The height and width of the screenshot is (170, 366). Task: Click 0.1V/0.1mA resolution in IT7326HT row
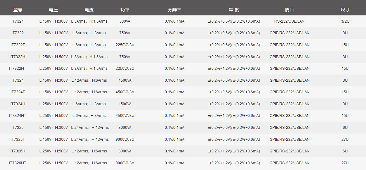[174, 163]
